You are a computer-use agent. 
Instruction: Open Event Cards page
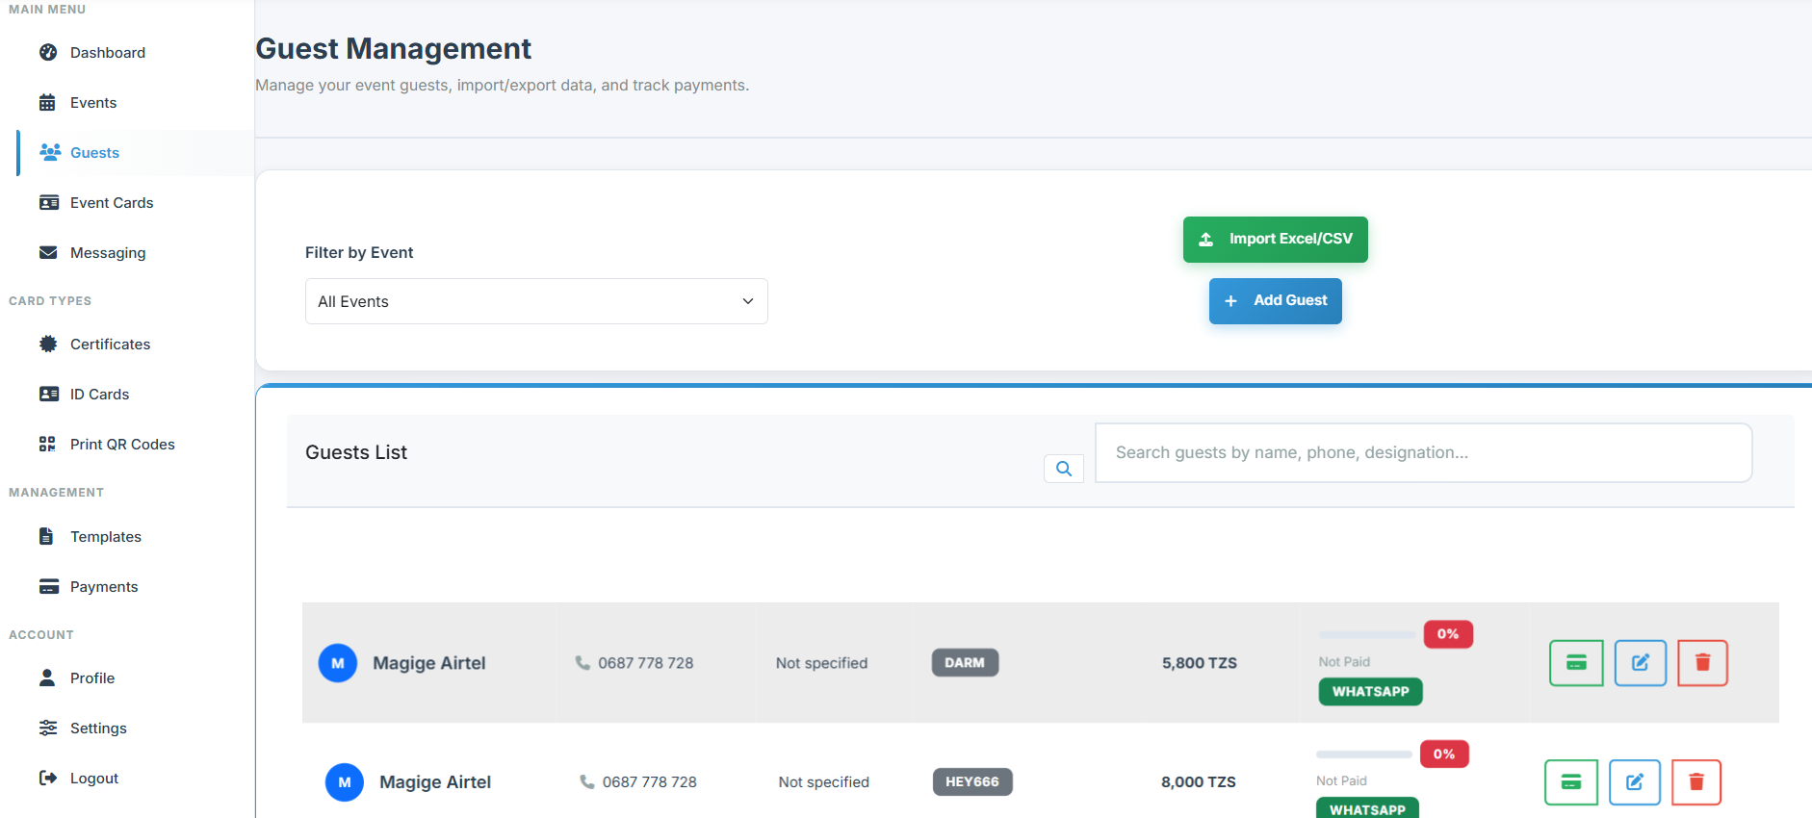pyautogui.click(x=112, y=203)
